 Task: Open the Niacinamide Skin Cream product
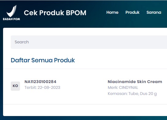coord(135,82)
